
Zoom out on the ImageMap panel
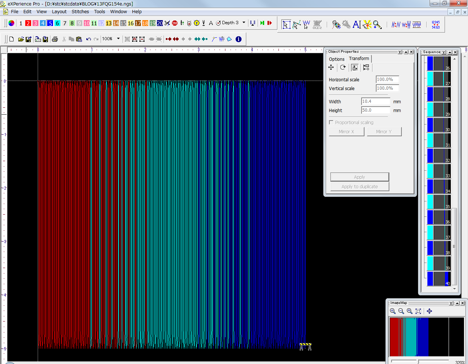point(401,311)
